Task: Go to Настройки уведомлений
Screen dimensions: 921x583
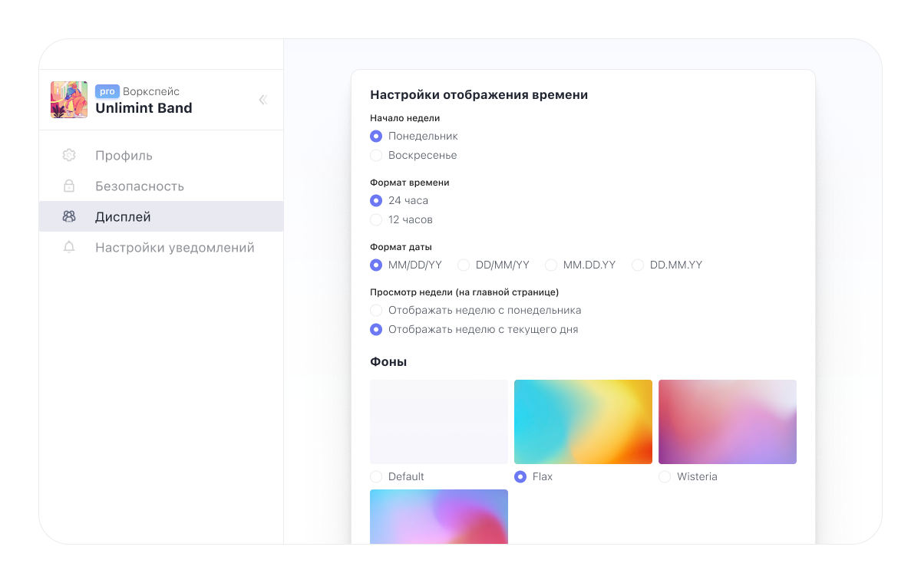Action: tap(175, 248)
